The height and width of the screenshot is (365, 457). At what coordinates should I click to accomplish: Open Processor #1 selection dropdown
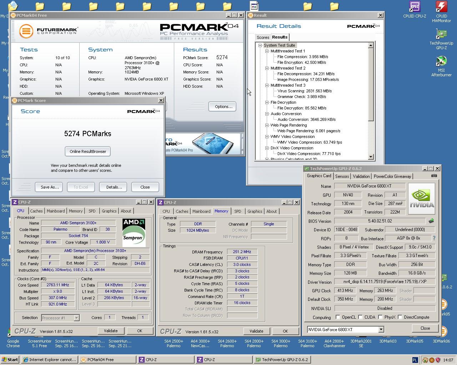pyautogui.click(x=76, y=318)
